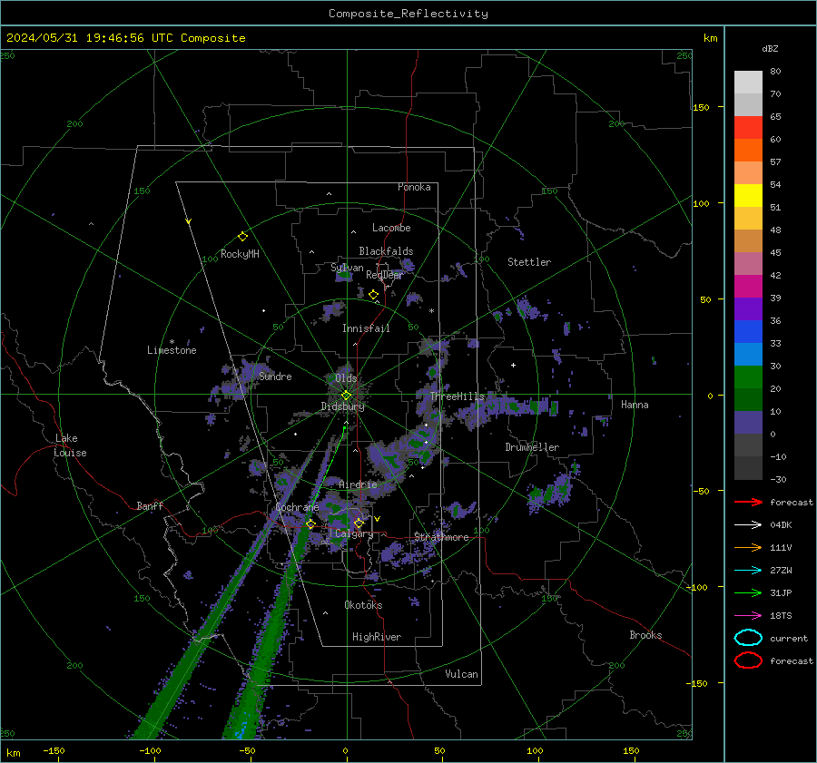Click the Cochrane town label

(297, 507)
